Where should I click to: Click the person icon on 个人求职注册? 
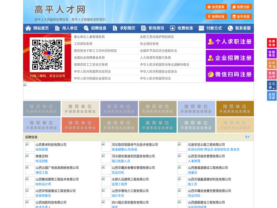210,42
